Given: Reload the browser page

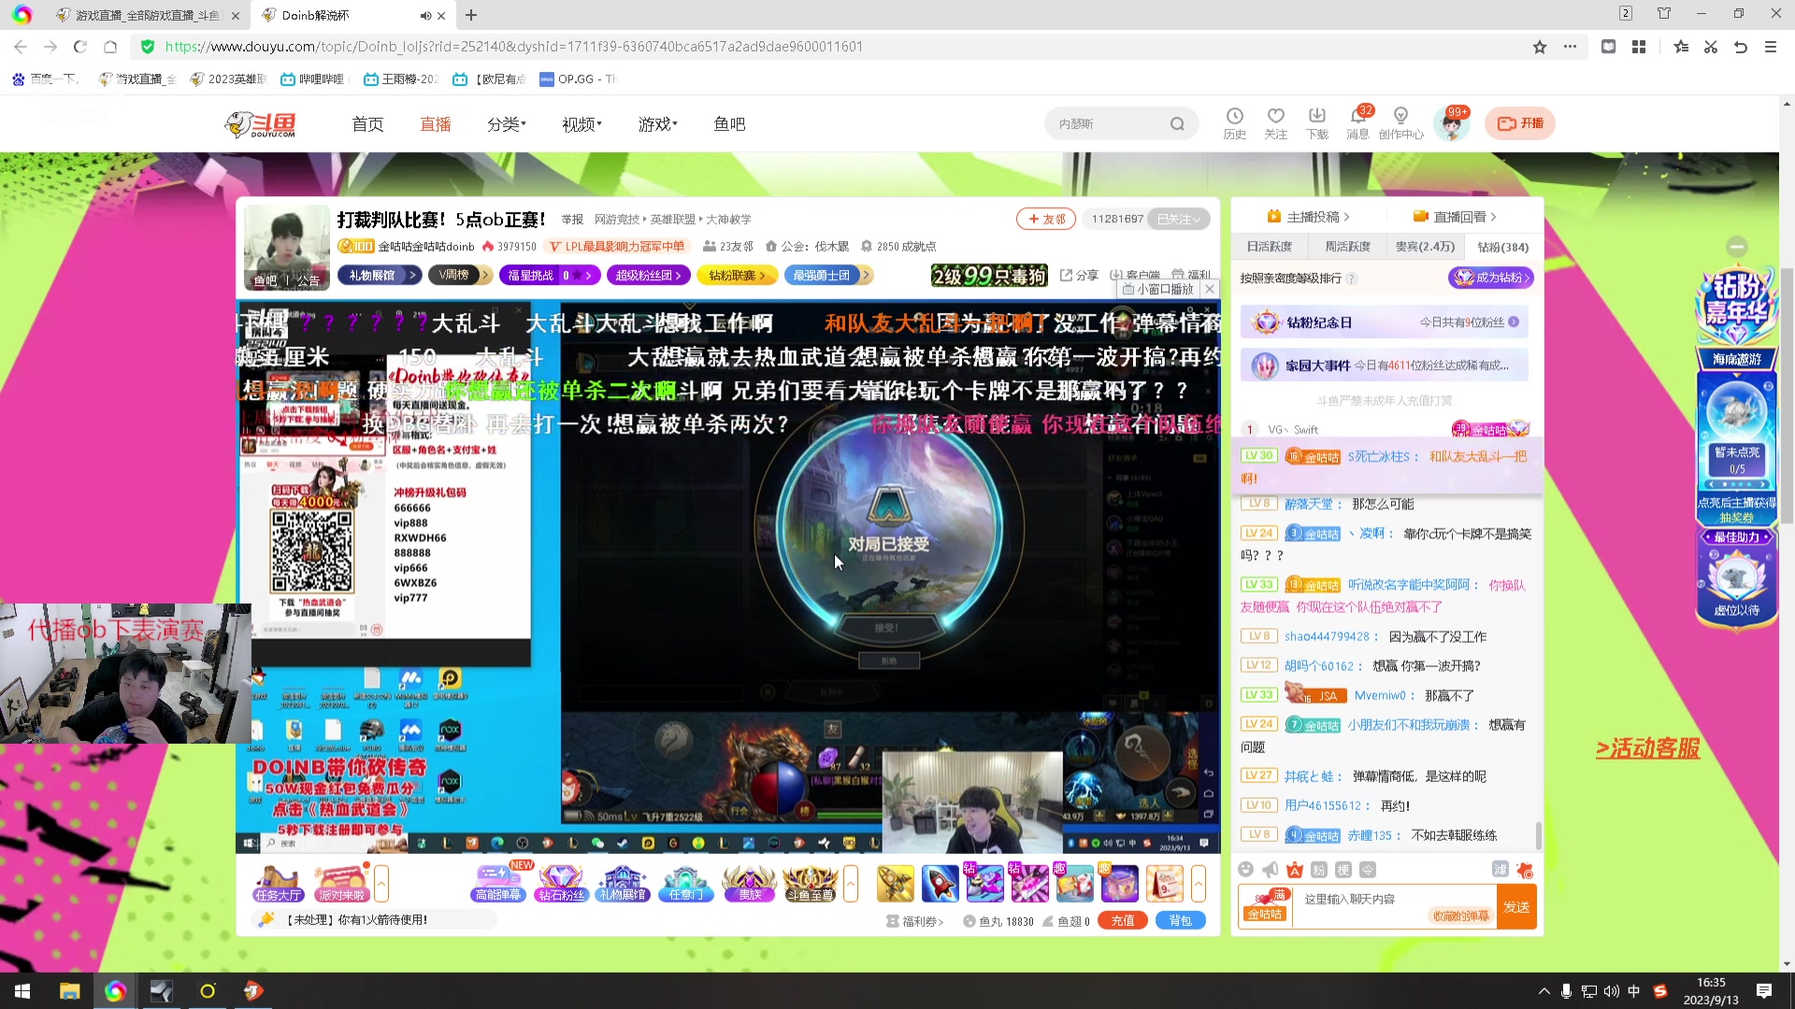Looking at the screenshot, I should coord(80,47).
